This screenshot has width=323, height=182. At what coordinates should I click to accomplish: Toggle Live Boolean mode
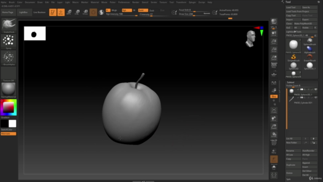pos(39,12)
